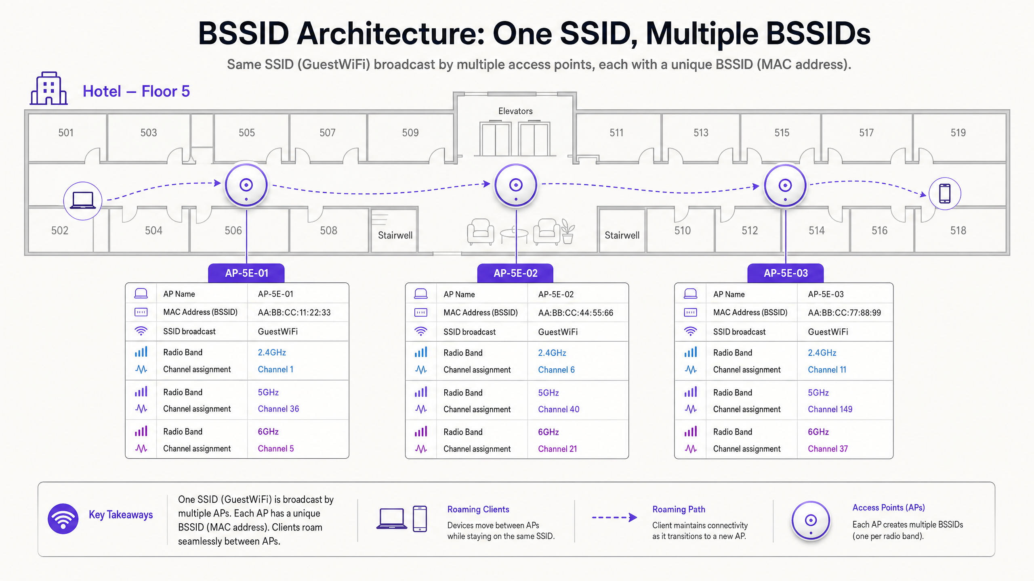Image resolution: width=1034 pixels, height=581 pixels.
Task: Select the AP-5E-01 label tab
Action: (246, 273)
